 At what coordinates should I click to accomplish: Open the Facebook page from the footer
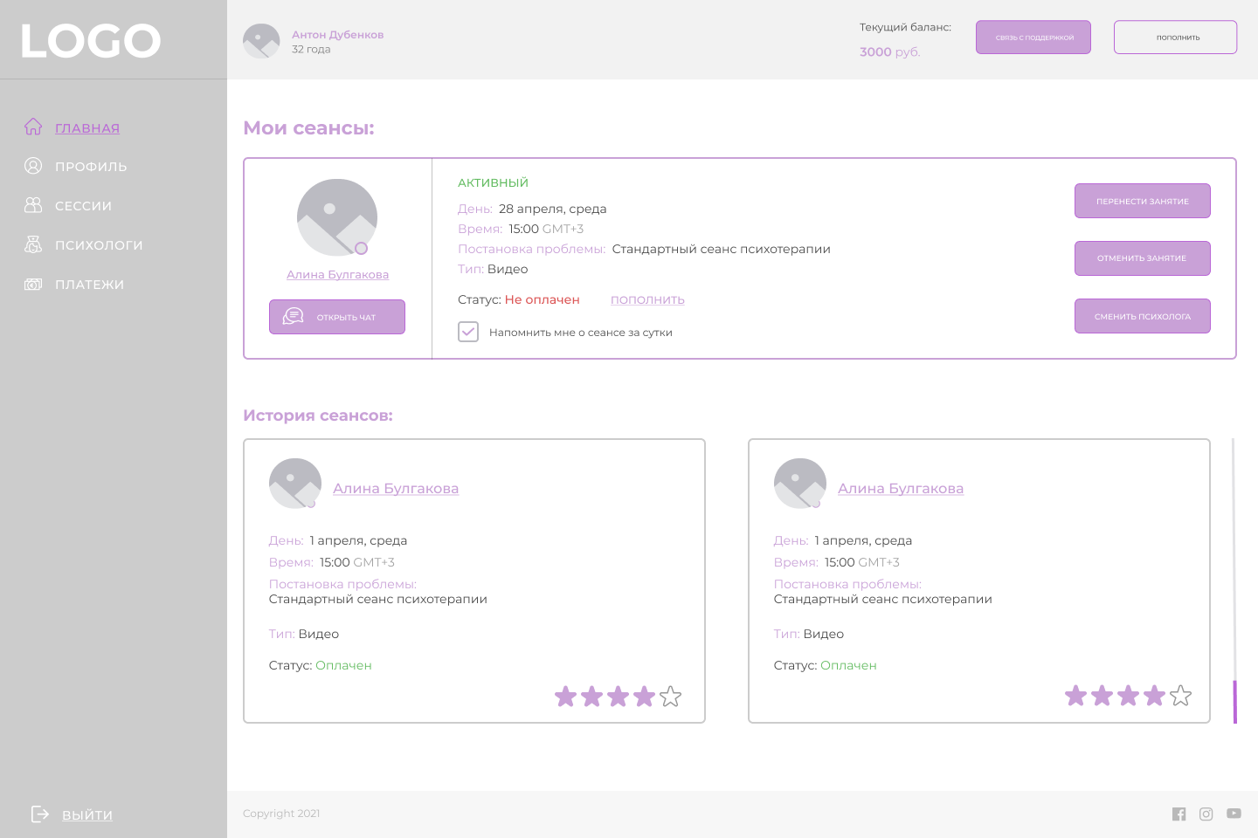[x=1179, y=814]
